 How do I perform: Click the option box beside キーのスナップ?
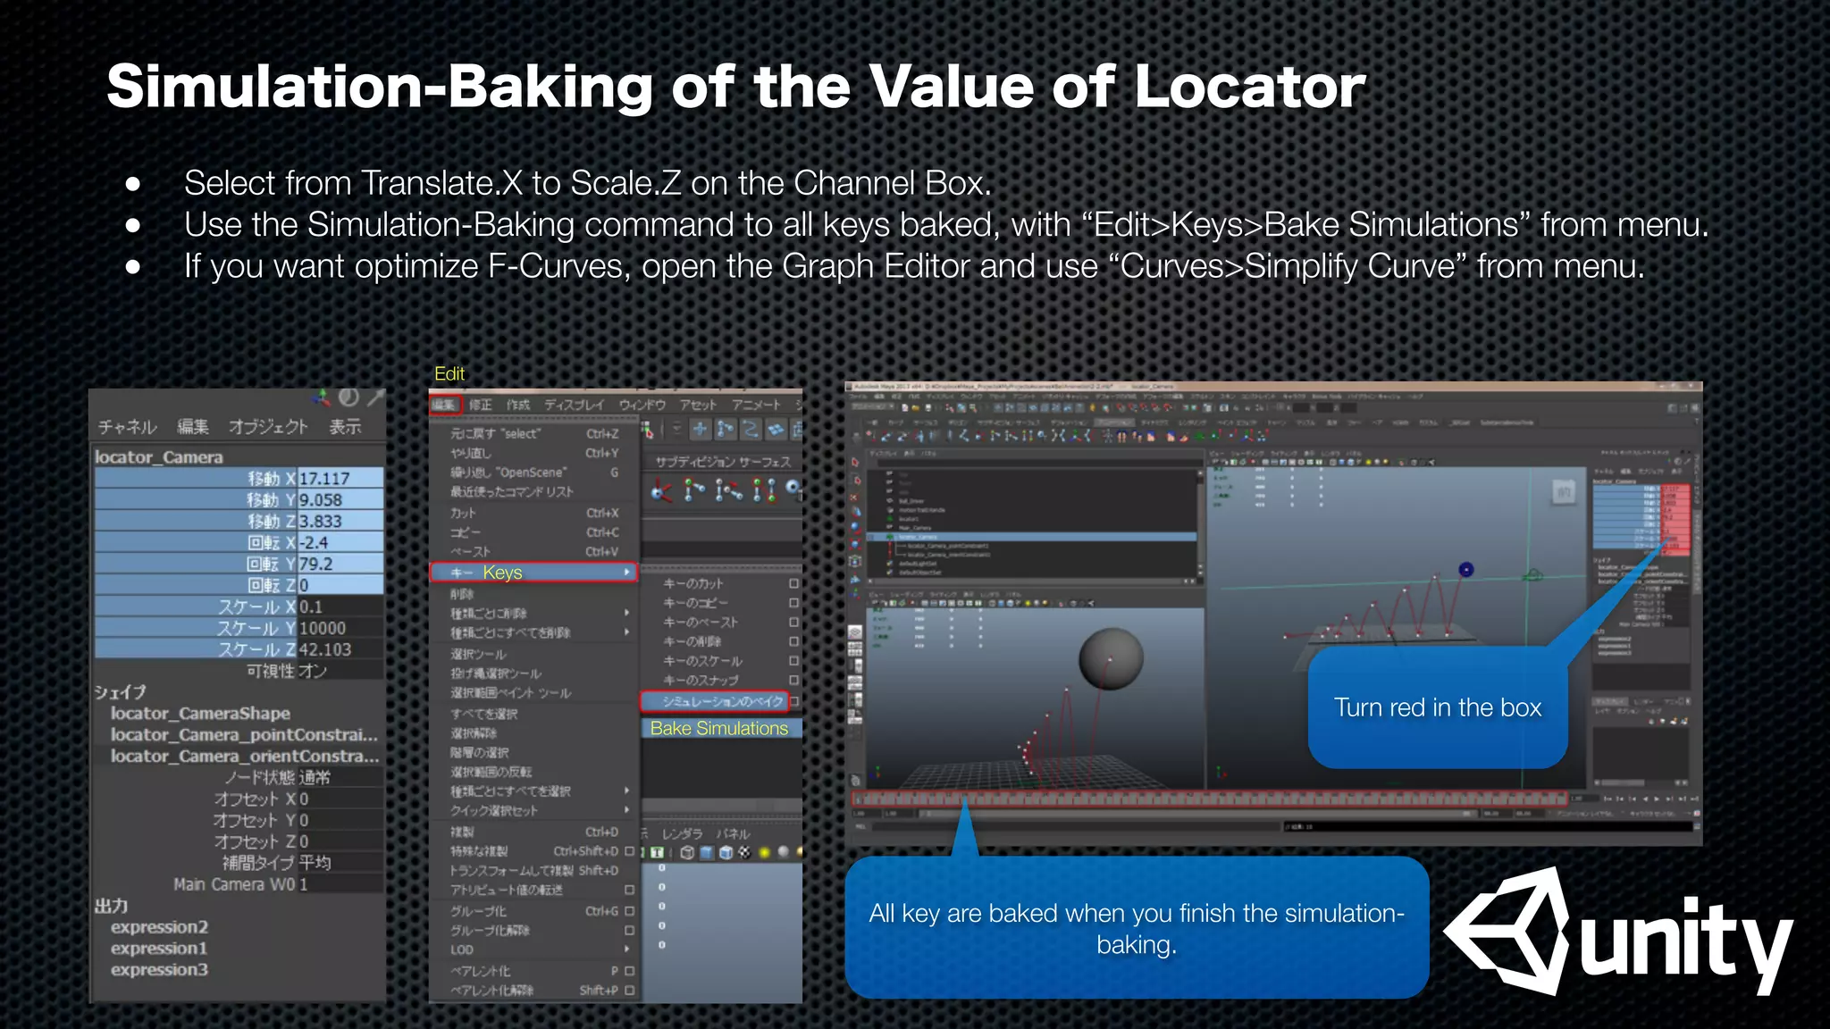[x=793, y=681]
